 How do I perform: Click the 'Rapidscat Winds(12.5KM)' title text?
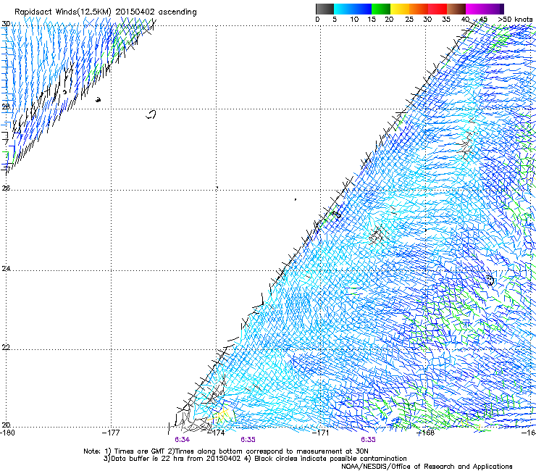point(62,12)
